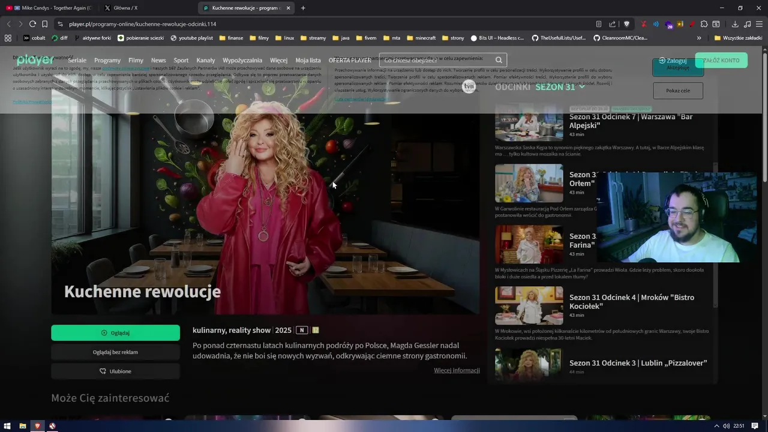The image size is (768, 432).
Task: Open the apps grid icon in bookmarks bar
Action: pyautogui.click(x=8, y=38)
